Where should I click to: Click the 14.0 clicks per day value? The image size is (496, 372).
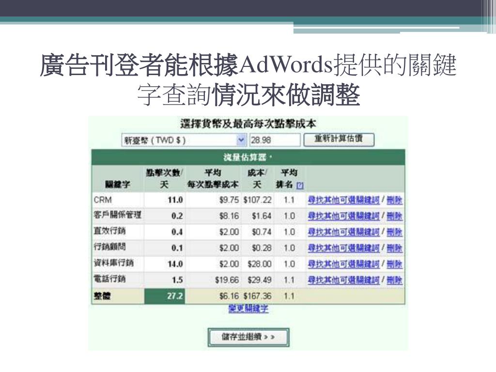(x=175, y=264)
